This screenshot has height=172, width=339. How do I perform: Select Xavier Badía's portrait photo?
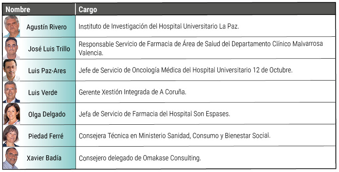coord(11,158)
